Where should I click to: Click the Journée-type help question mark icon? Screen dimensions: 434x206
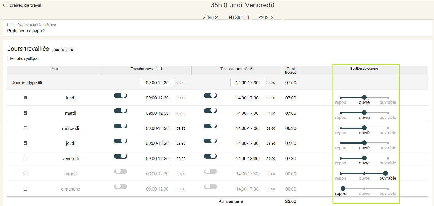point(40,83)
